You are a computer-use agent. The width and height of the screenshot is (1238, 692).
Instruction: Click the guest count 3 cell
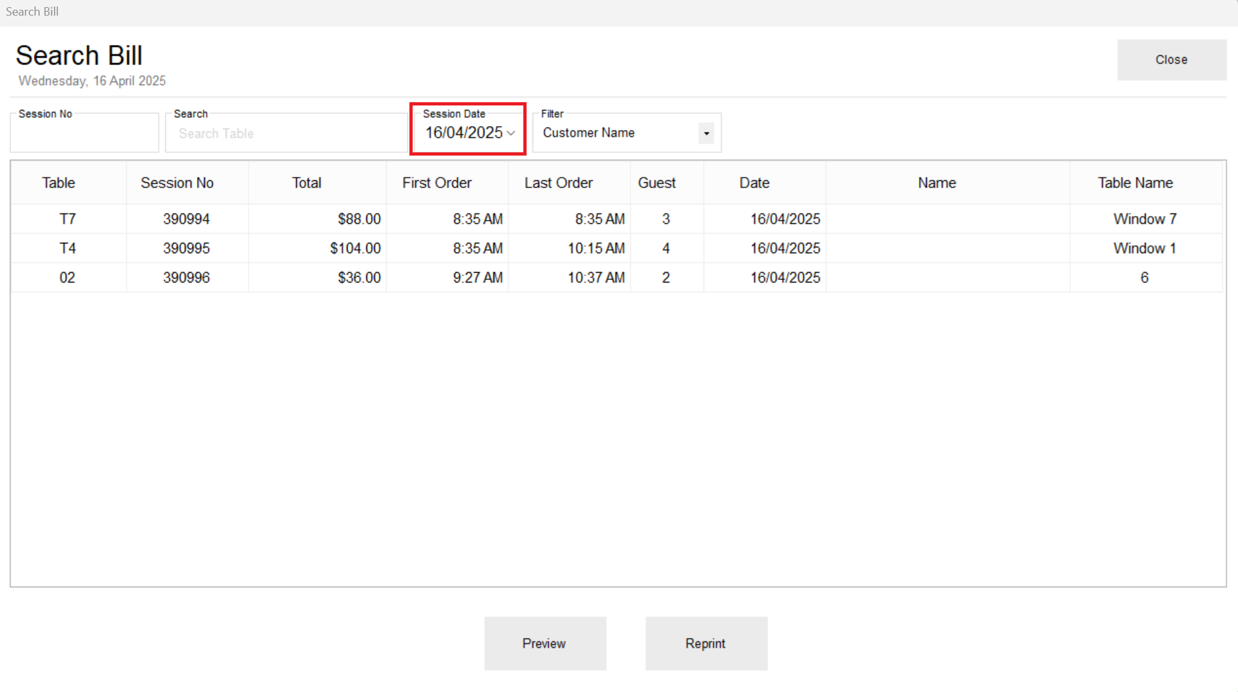[x=666, y=219]
